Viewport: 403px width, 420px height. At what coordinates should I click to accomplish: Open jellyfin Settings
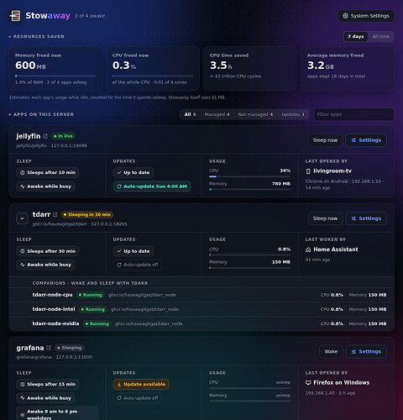[x=366, y=140]
